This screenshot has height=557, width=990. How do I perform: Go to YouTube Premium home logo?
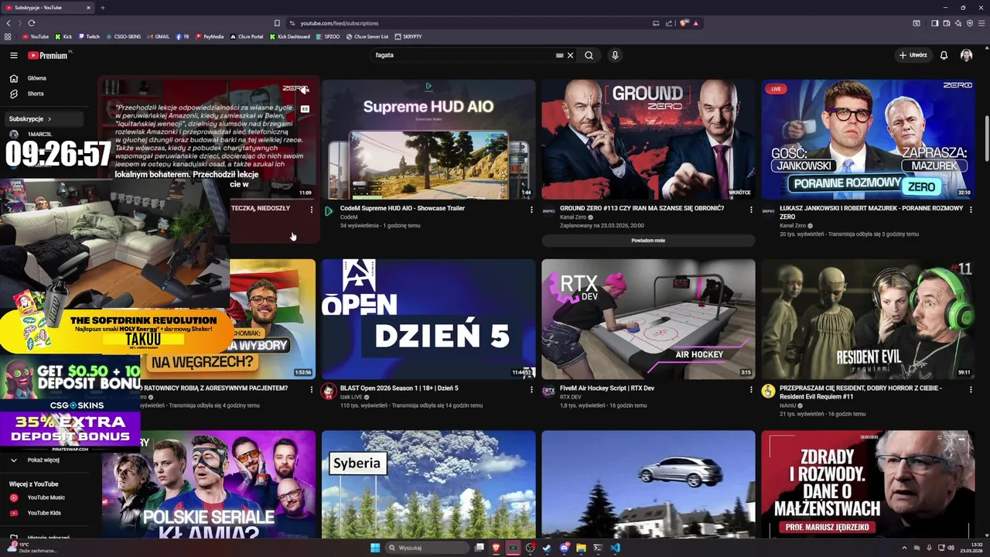48,55
